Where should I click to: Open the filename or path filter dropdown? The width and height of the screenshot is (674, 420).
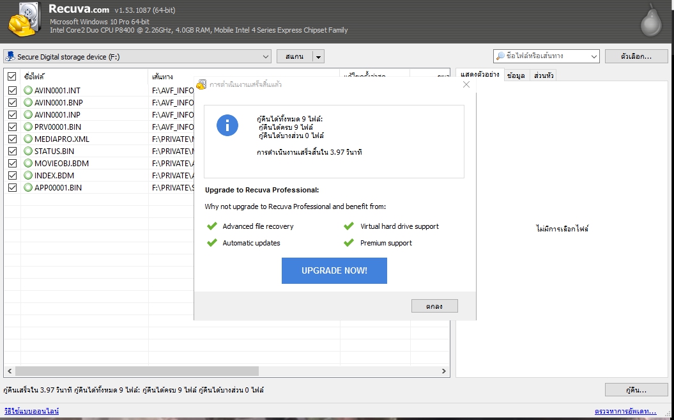pos(594,56)
